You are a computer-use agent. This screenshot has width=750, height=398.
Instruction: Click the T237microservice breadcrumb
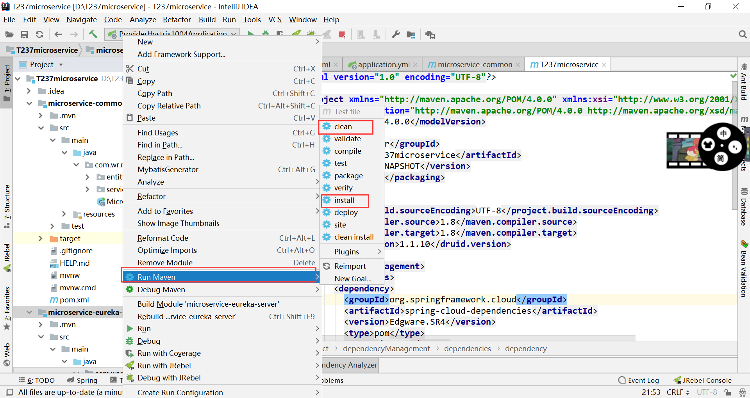pos(43,50)
